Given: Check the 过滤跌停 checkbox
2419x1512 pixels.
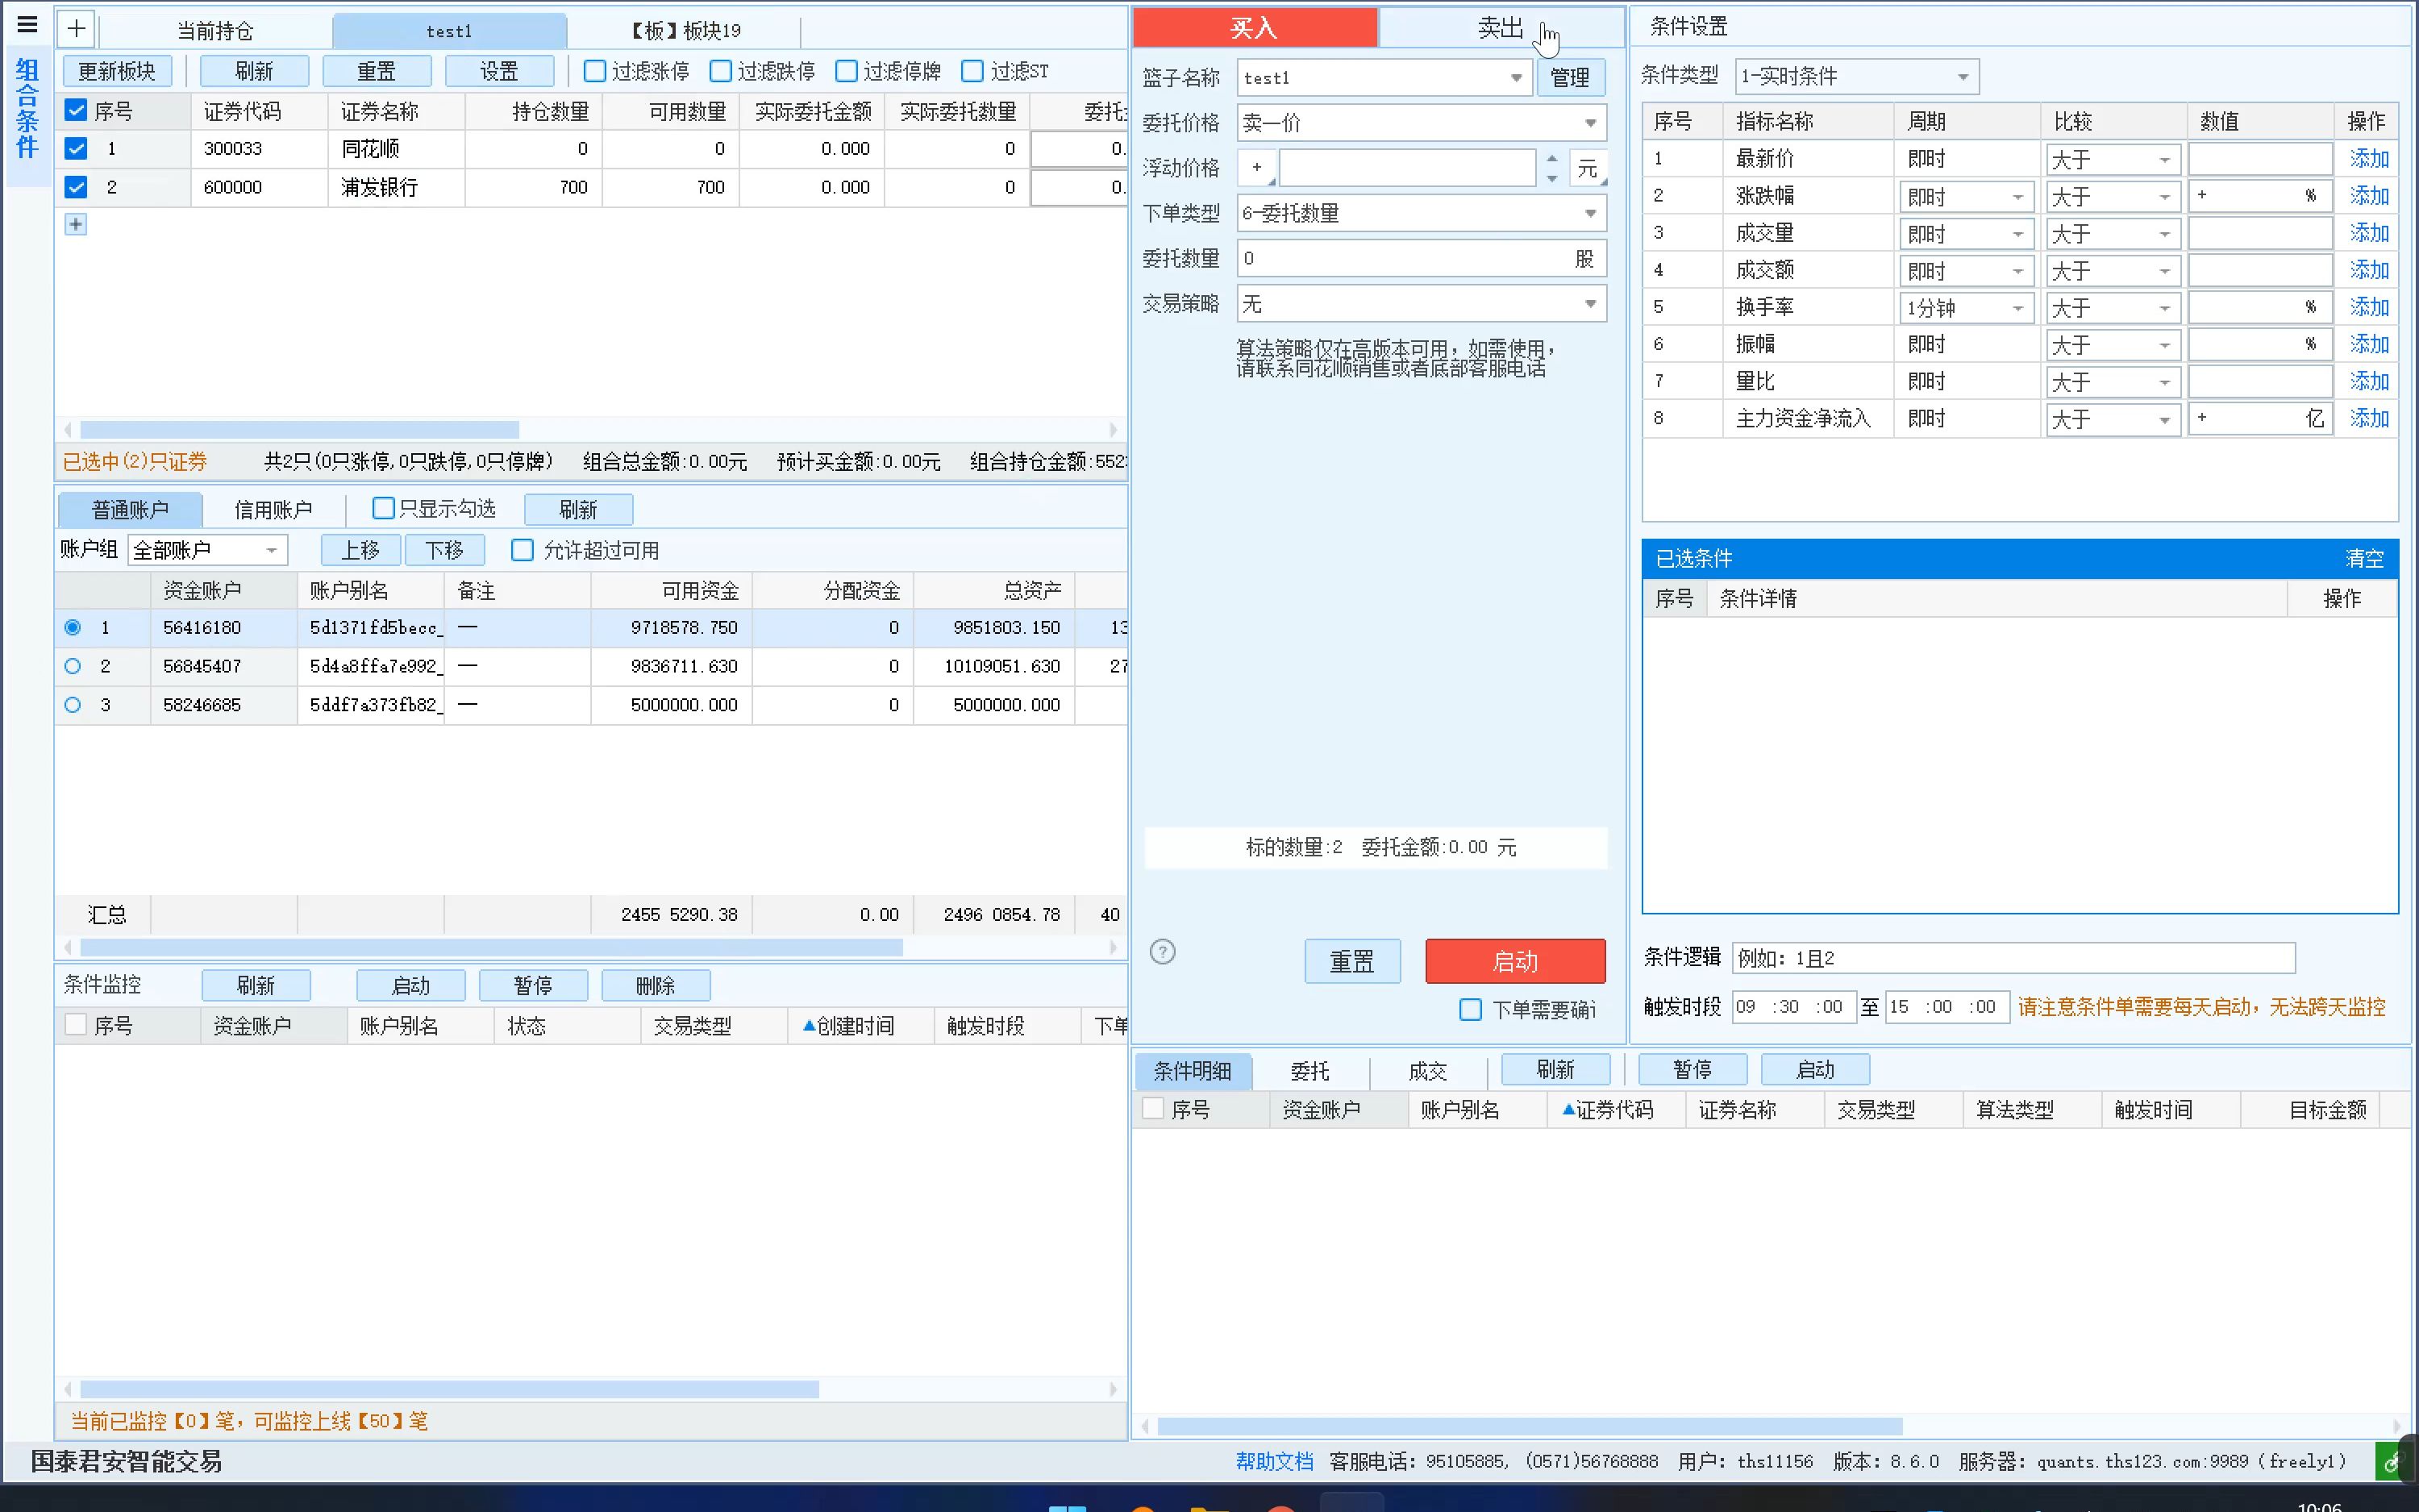Looking at the screenshot, I should point(721,71).
